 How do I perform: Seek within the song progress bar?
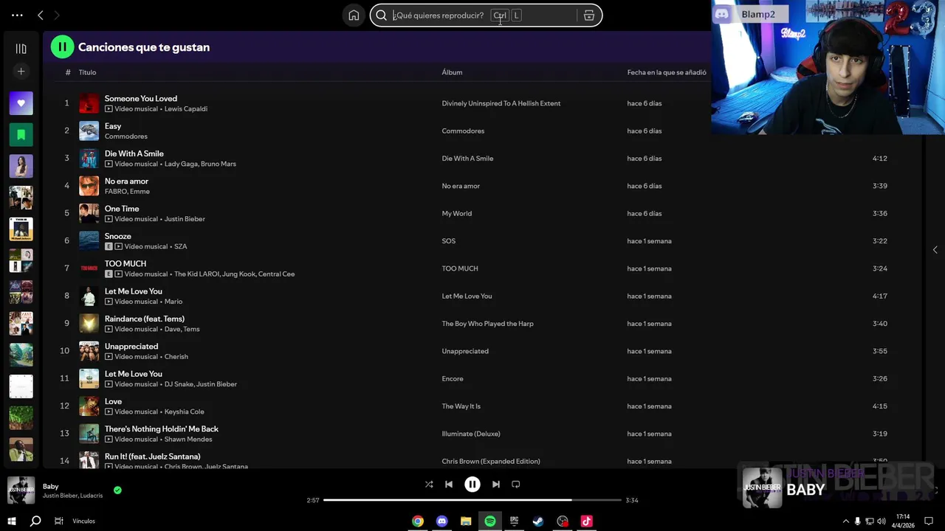pyautogui.click(x=472, y=500)
